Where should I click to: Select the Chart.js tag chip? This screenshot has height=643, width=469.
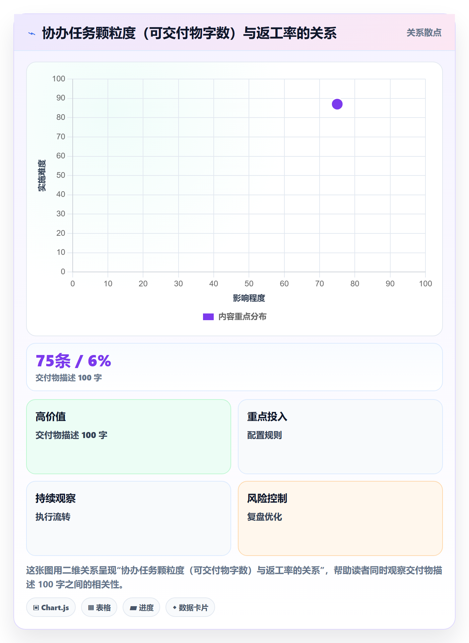tap(51, 607)
